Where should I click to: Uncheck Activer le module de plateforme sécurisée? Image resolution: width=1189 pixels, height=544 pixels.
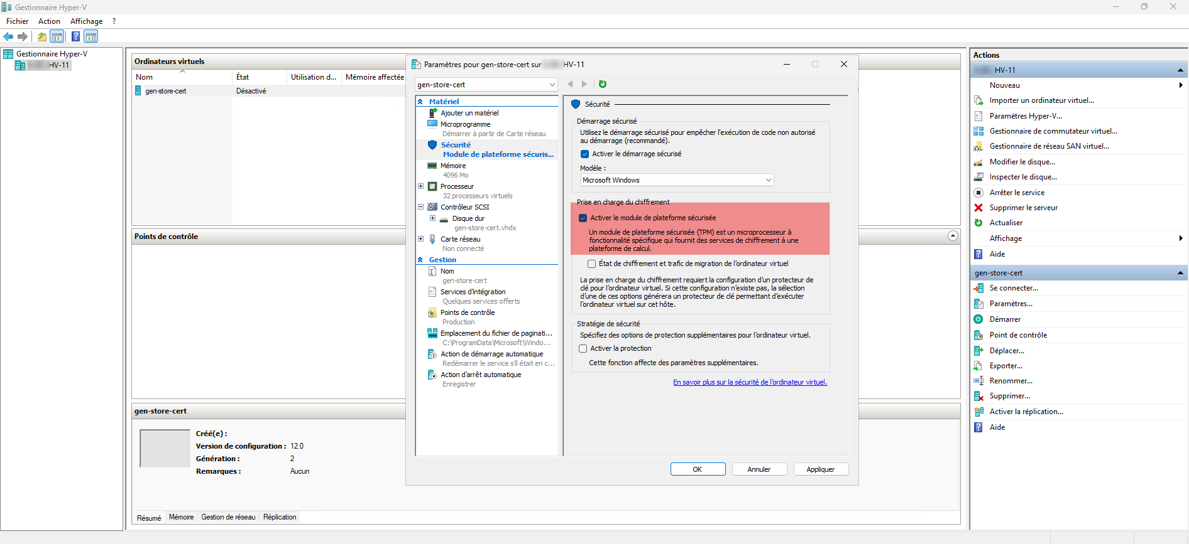click(583, 218)
